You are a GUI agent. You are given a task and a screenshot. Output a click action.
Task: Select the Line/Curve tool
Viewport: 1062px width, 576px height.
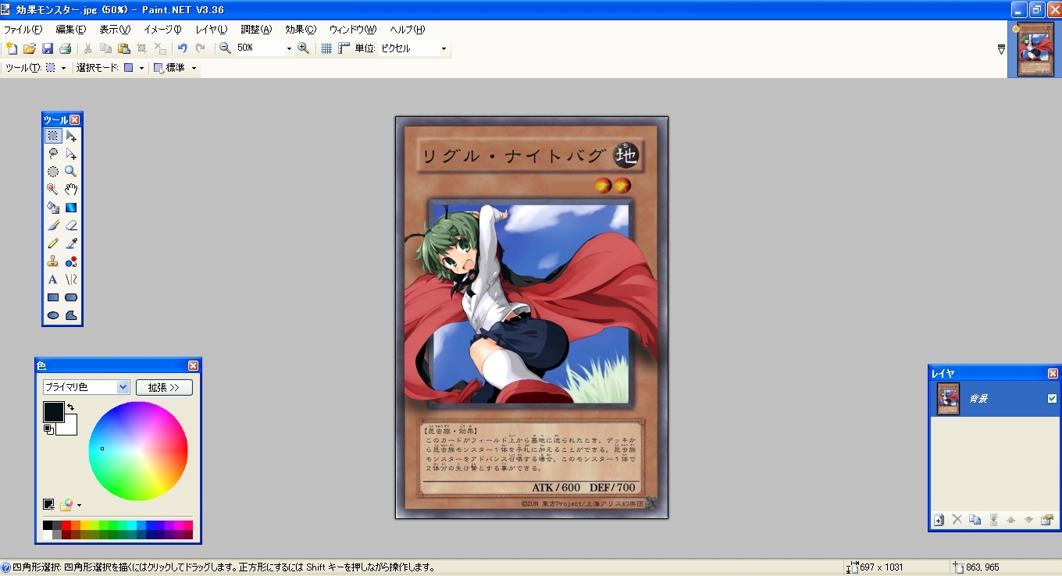coord(71,279)
